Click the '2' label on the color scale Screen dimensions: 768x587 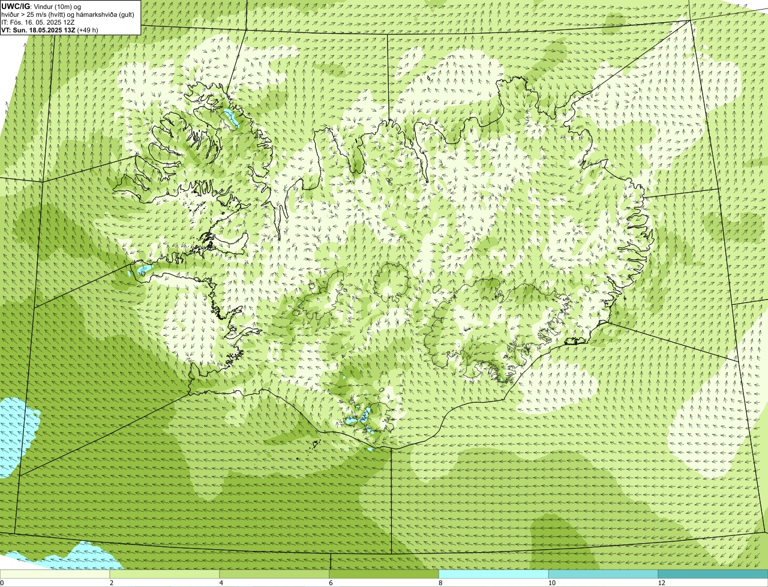click(111, 583)
